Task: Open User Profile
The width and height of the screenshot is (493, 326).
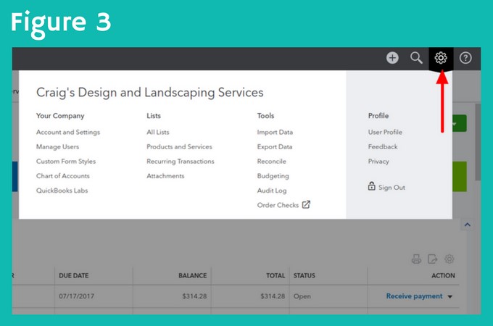Action: (x=385, y=133)
